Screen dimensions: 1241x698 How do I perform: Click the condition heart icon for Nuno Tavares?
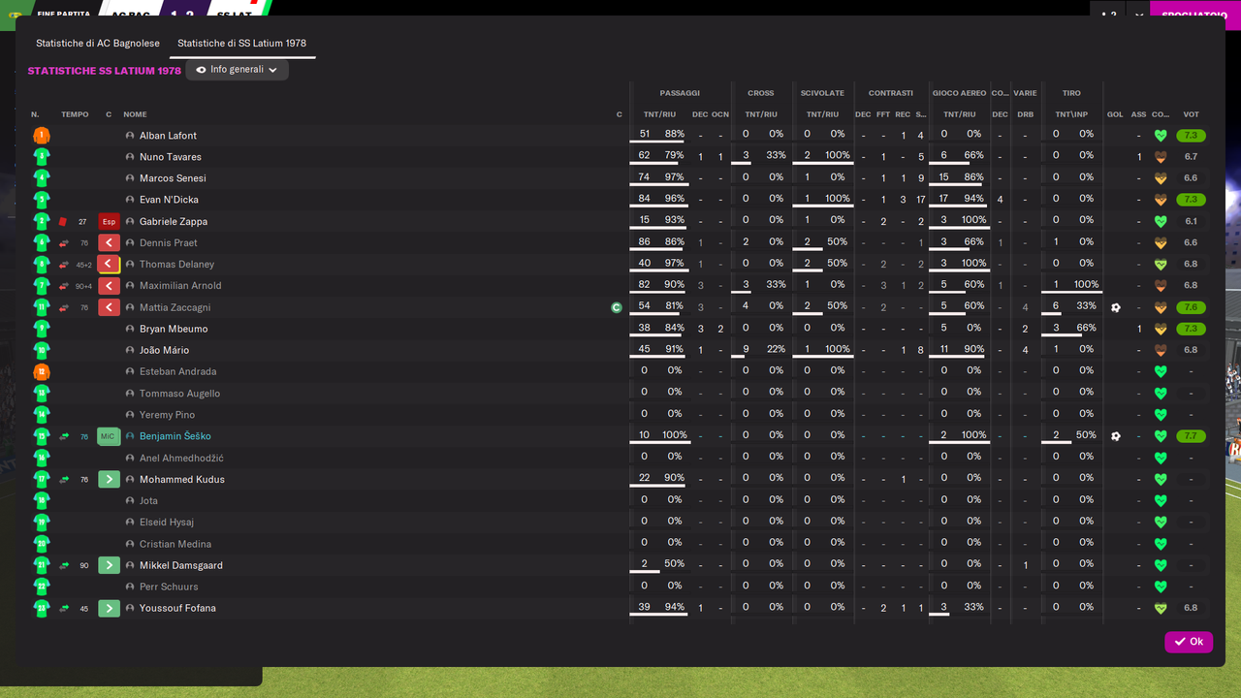(1161, 157)
